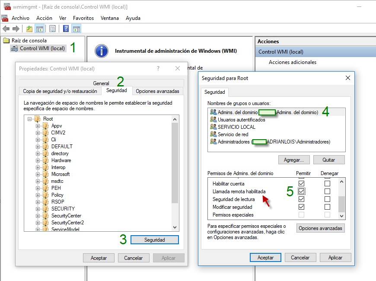376x281 pixels.
Task: Click the Servicio de red group icon
Action: [x=213, y=134]
